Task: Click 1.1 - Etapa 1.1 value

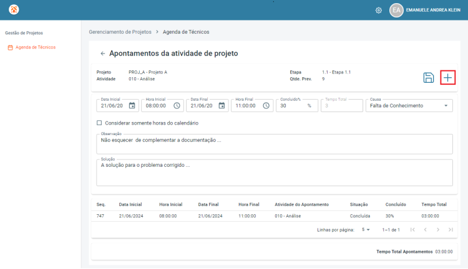Action: click(x=336, y=72)
